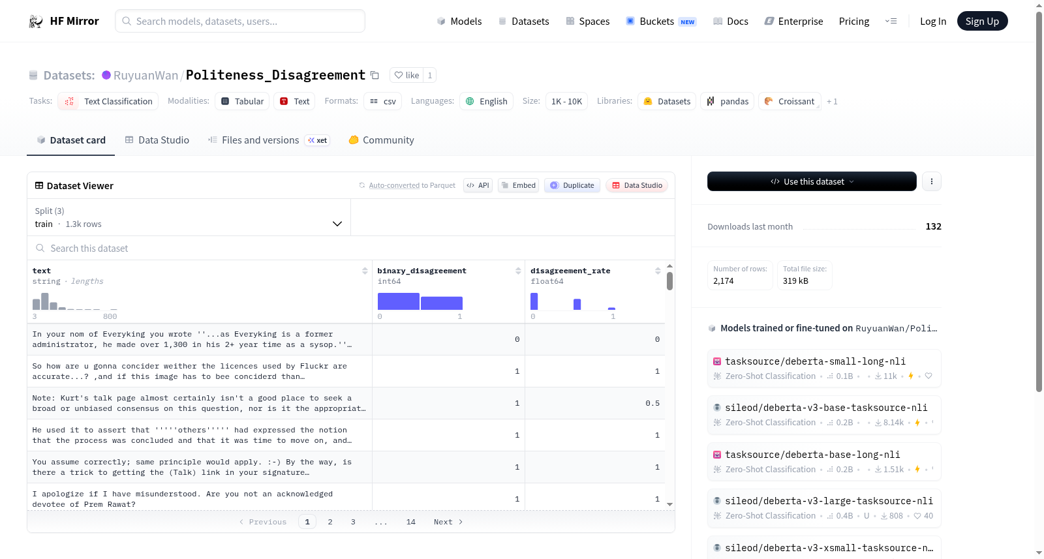Go to page 2 of the table

coord(330,522)
